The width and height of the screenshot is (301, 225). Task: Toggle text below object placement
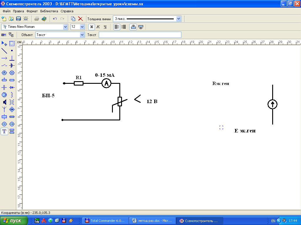141,27
